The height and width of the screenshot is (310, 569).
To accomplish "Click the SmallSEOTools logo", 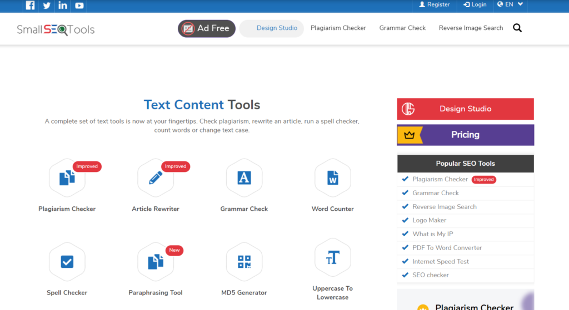I will [x=56, y=29].
